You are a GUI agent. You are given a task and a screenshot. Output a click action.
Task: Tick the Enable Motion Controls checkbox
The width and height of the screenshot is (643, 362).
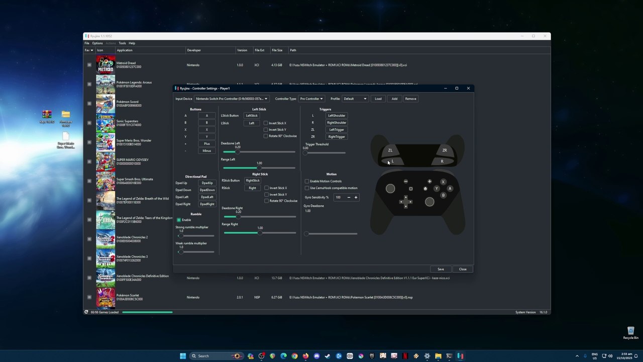tap(307, 181)
